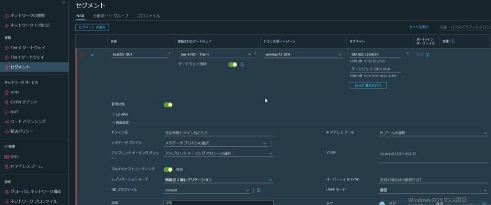Click the グローバル ネットワーク構成 sidebar icon

tap(7, 192)
